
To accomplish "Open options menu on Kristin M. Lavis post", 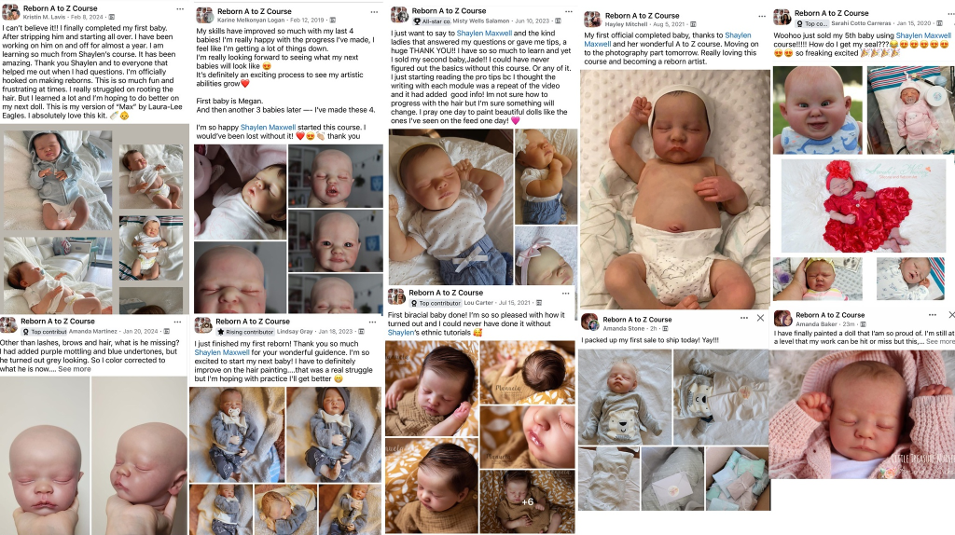I will coord(180,9).
